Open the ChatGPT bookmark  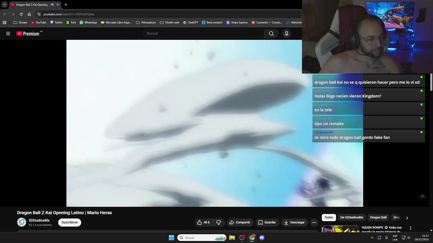(190, 23)
